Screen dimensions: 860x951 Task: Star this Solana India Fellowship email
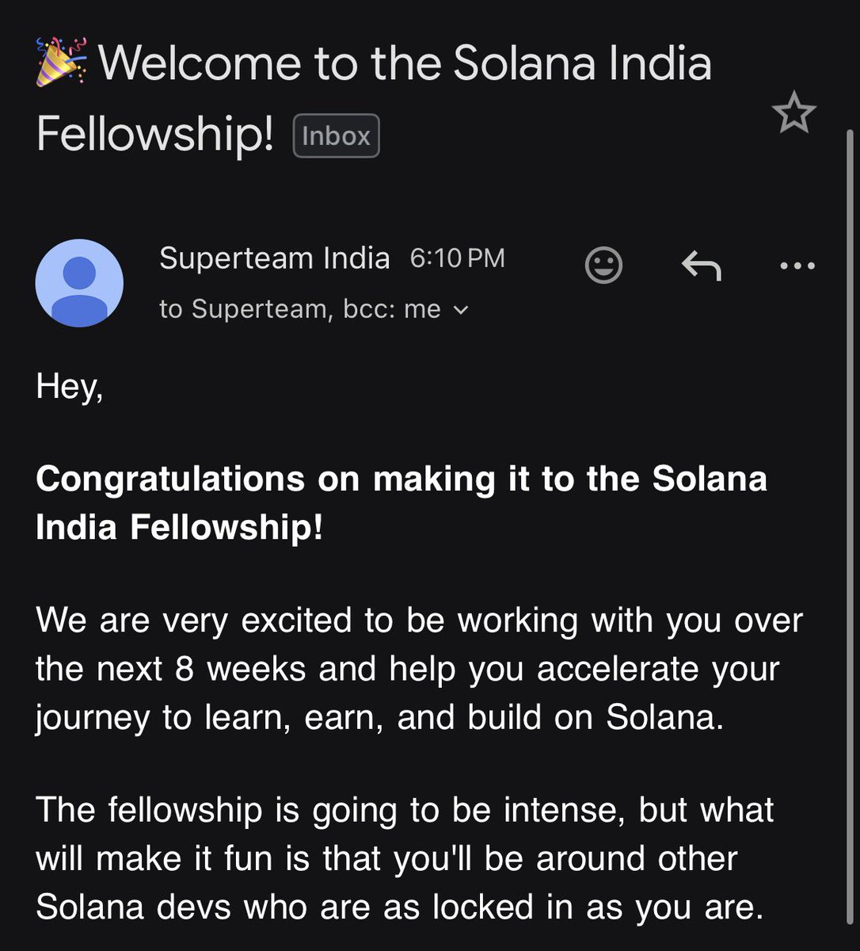click(793, 113)
